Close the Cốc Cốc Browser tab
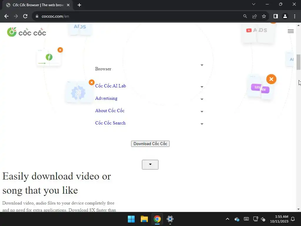 (68, 5)
